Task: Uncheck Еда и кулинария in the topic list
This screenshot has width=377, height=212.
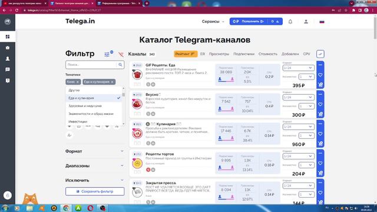Action: [x=94, y=98]
